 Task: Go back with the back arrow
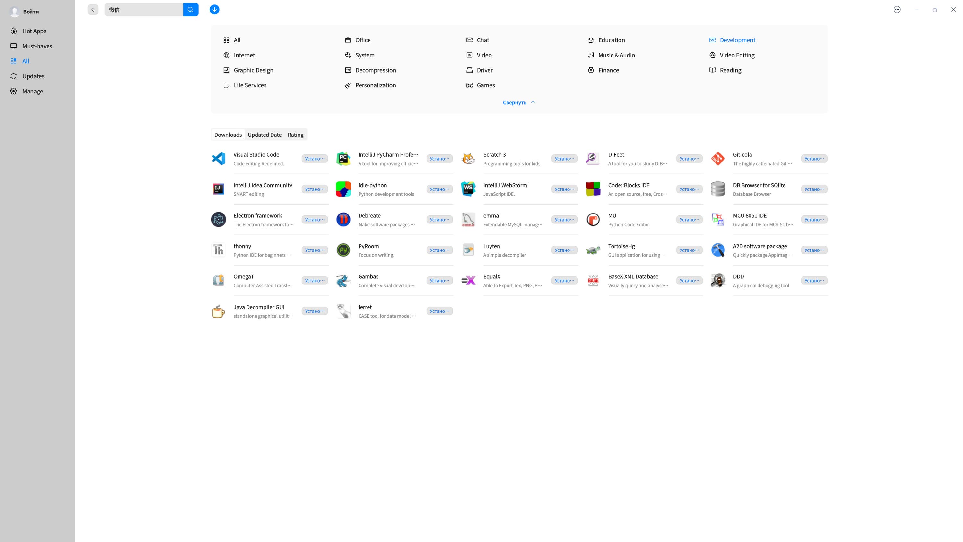click(93, 10)
